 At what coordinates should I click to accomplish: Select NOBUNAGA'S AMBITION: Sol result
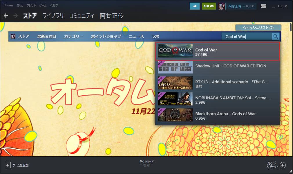218,99
